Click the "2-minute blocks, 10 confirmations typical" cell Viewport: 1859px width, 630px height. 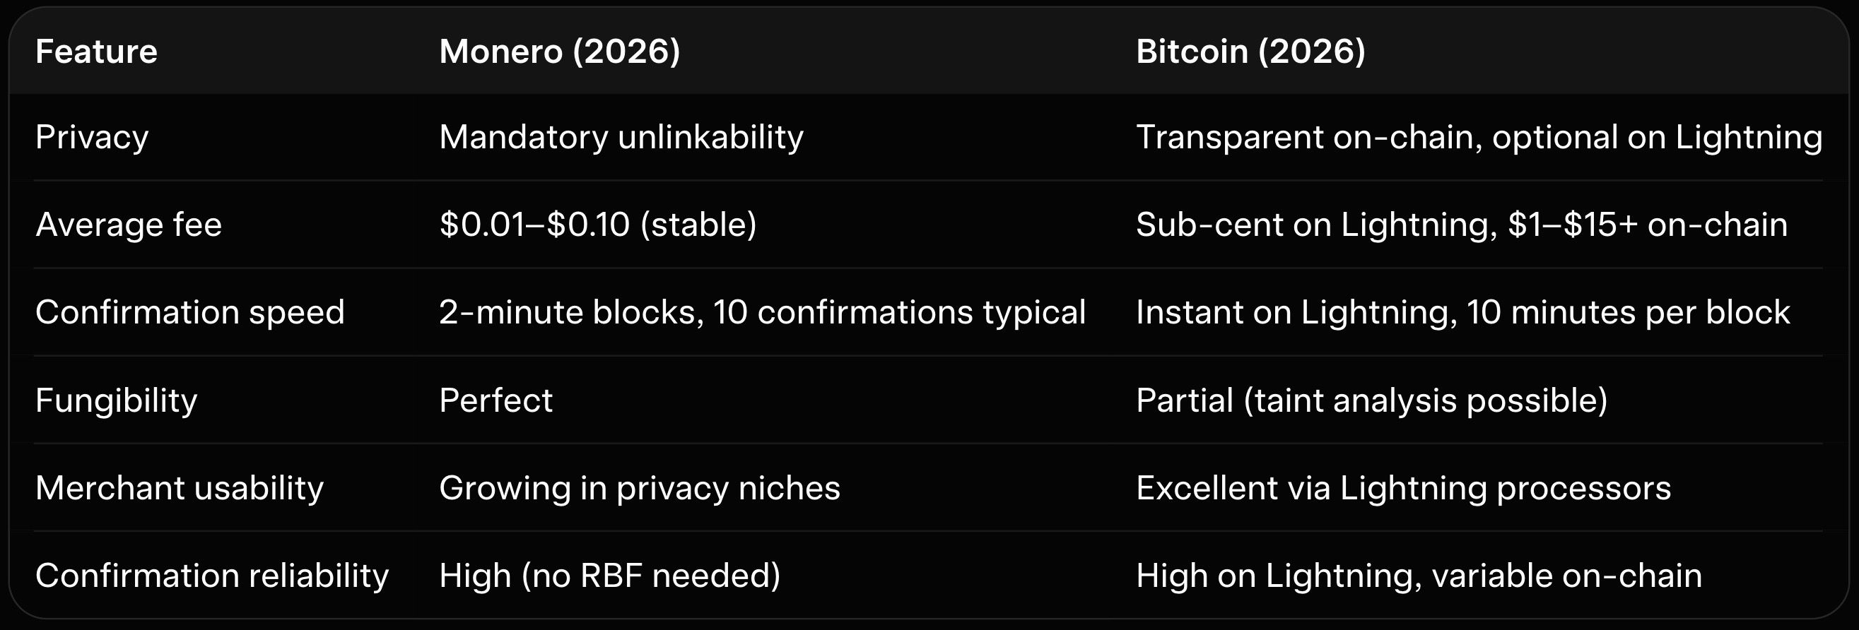click(762, 313)
